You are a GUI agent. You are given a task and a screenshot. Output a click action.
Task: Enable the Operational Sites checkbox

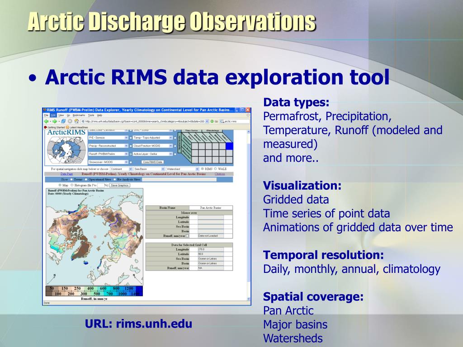(x=86, y=179)
